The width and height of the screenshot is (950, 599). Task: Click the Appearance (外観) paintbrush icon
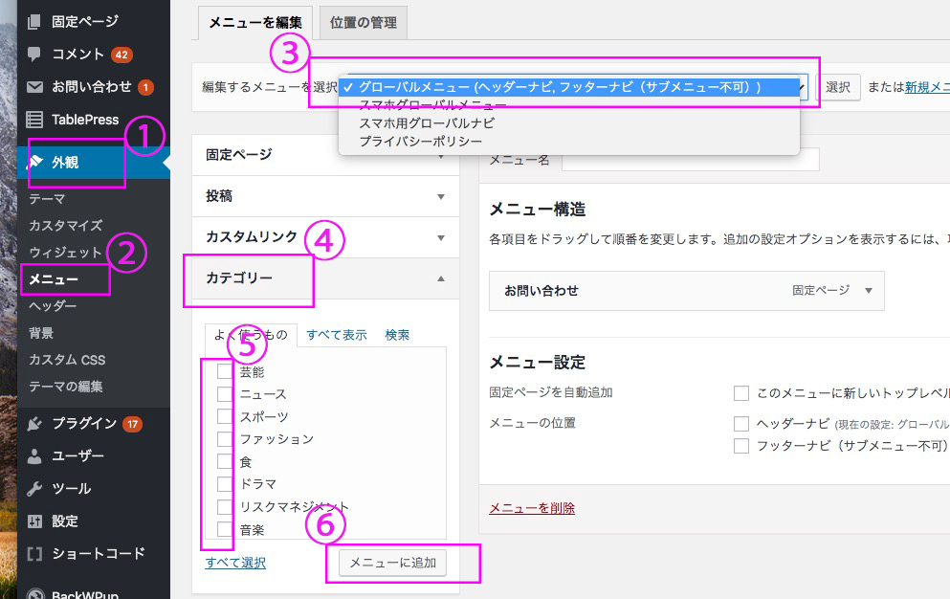pyautogui.click(x=35, y=162)
